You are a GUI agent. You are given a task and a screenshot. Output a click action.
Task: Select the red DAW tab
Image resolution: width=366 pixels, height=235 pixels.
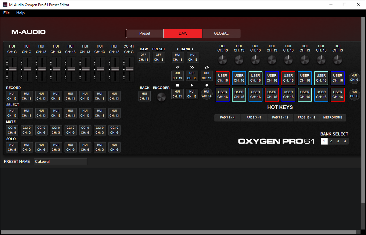coord(183,34)
